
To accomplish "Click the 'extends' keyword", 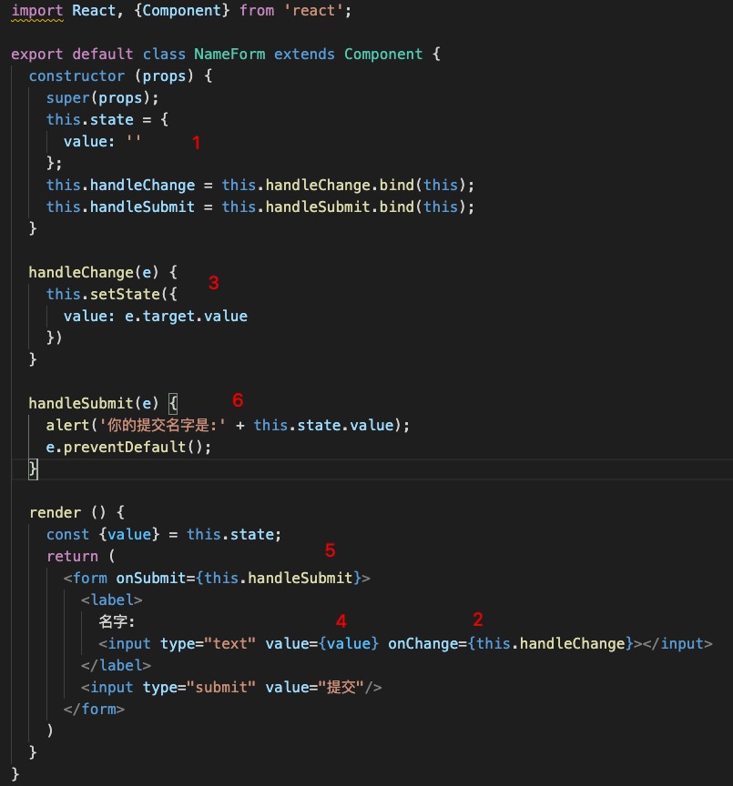I will pos(304,55).
